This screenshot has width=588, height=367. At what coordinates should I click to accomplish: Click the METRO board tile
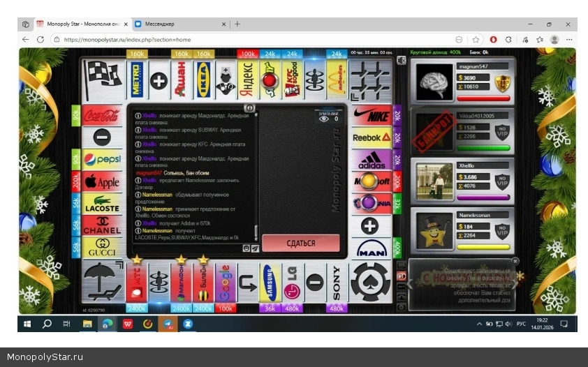(x=137, y=80)
